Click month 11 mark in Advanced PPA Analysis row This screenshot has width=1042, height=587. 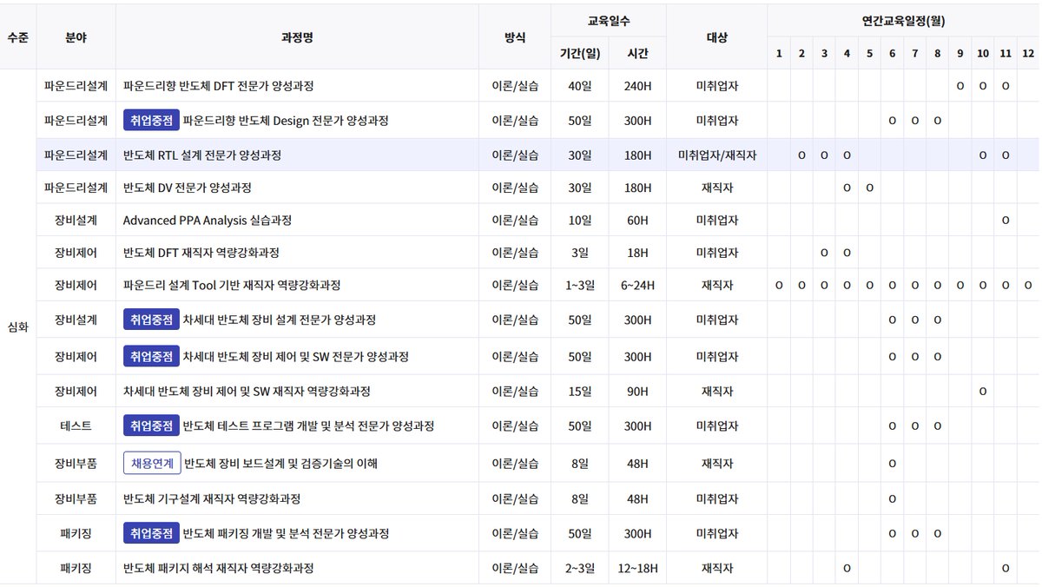pos(1006,221)
